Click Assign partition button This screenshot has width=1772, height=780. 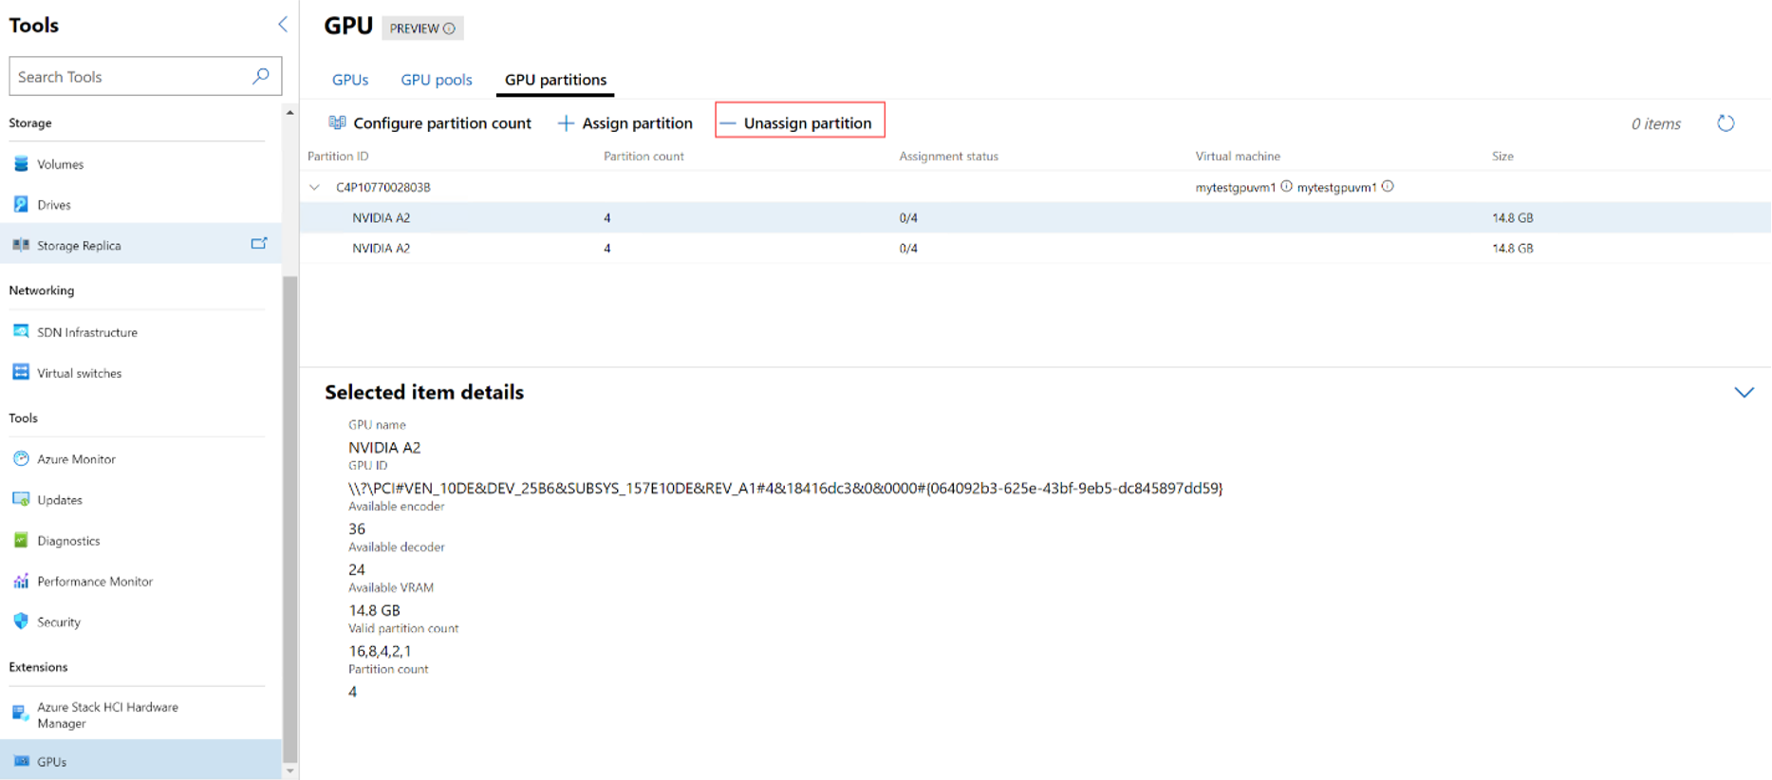tap(625, 123)
